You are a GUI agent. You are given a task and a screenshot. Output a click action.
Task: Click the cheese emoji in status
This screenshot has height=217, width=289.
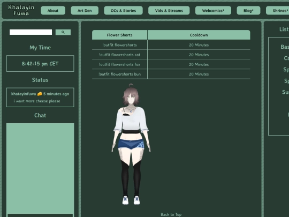[40, 94]
